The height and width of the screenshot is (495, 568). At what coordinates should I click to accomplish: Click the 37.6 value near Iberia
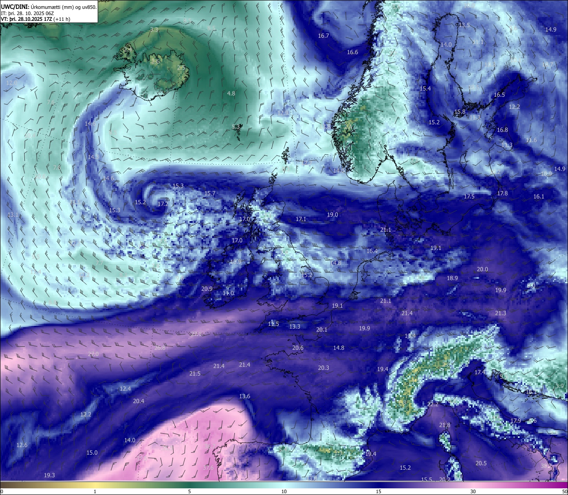(208, 468)
